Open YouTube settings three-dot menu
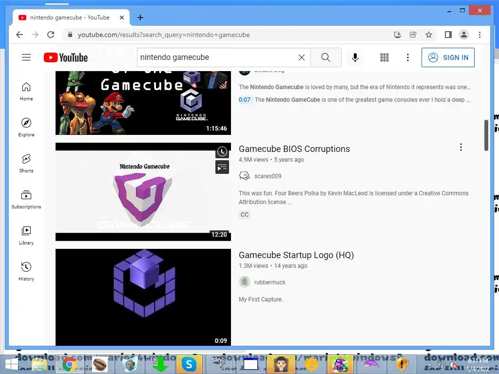 coord(408,57)
